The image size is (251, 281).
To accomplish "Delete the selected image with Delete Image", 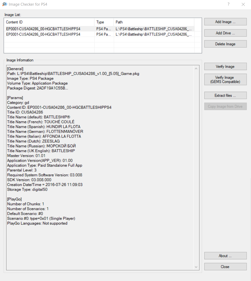I will pyautogui.click(x=225, y=44).
